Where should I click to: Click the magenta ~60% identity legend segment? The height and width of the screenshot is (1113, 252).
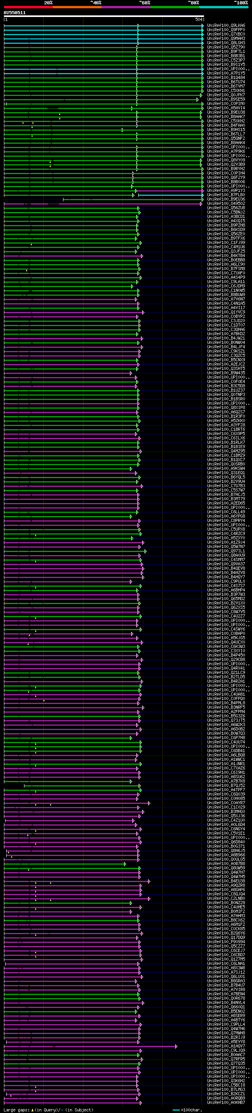click(x=126, y=8)
